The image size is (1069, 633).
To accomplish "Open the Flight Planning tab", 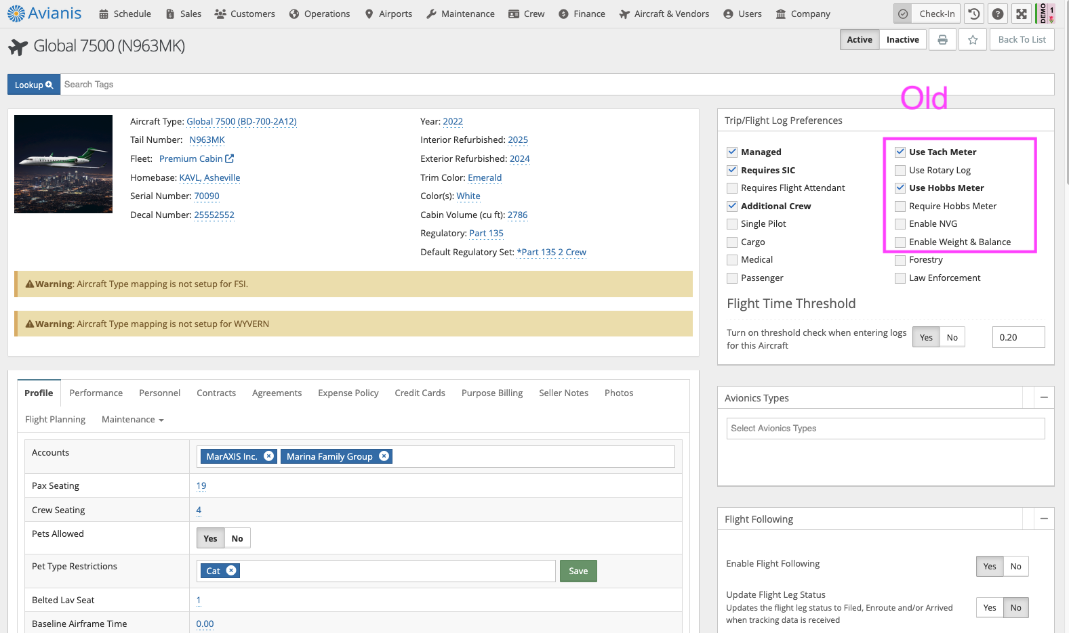I will (56, 420).
